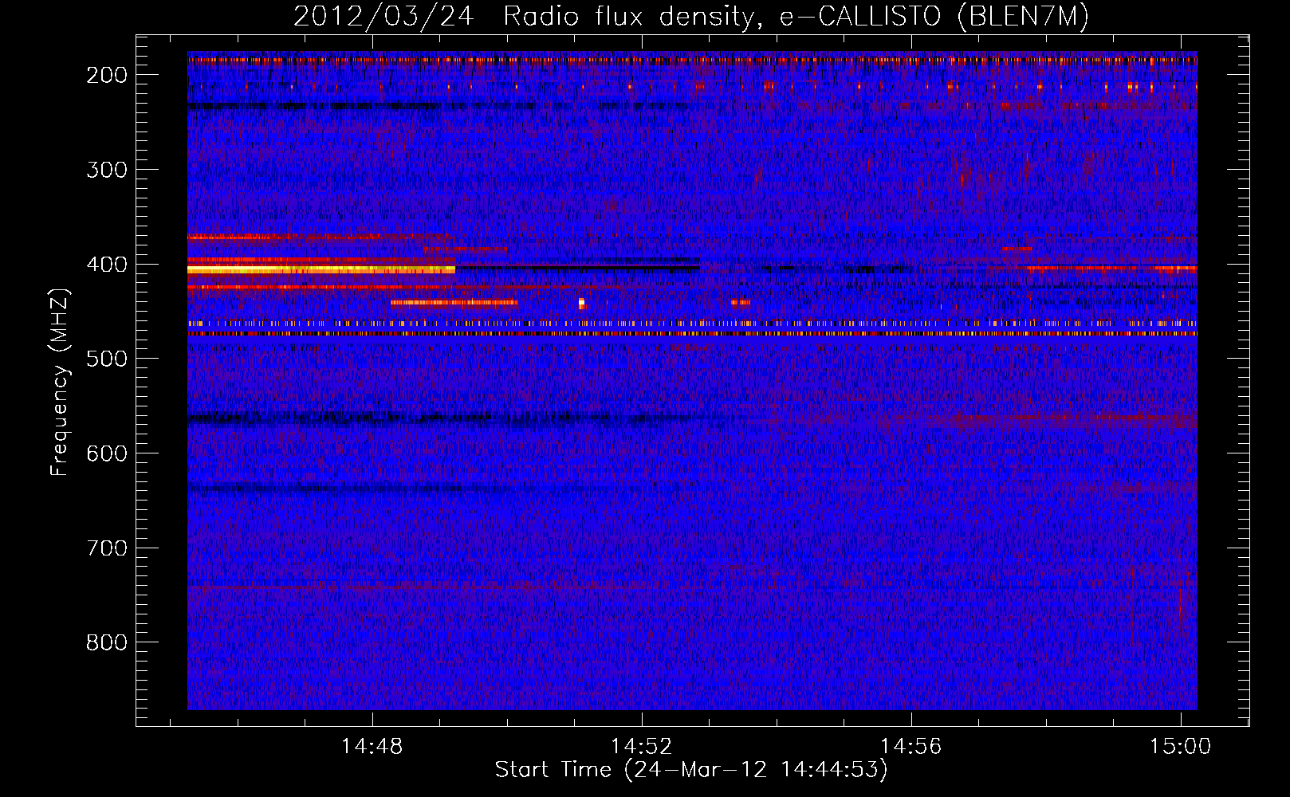Viewport: 1290px width, 797px height.
Task: Click the orange burst segment near 440 MHz at 14:49
Action: click(x=454, y=303)
